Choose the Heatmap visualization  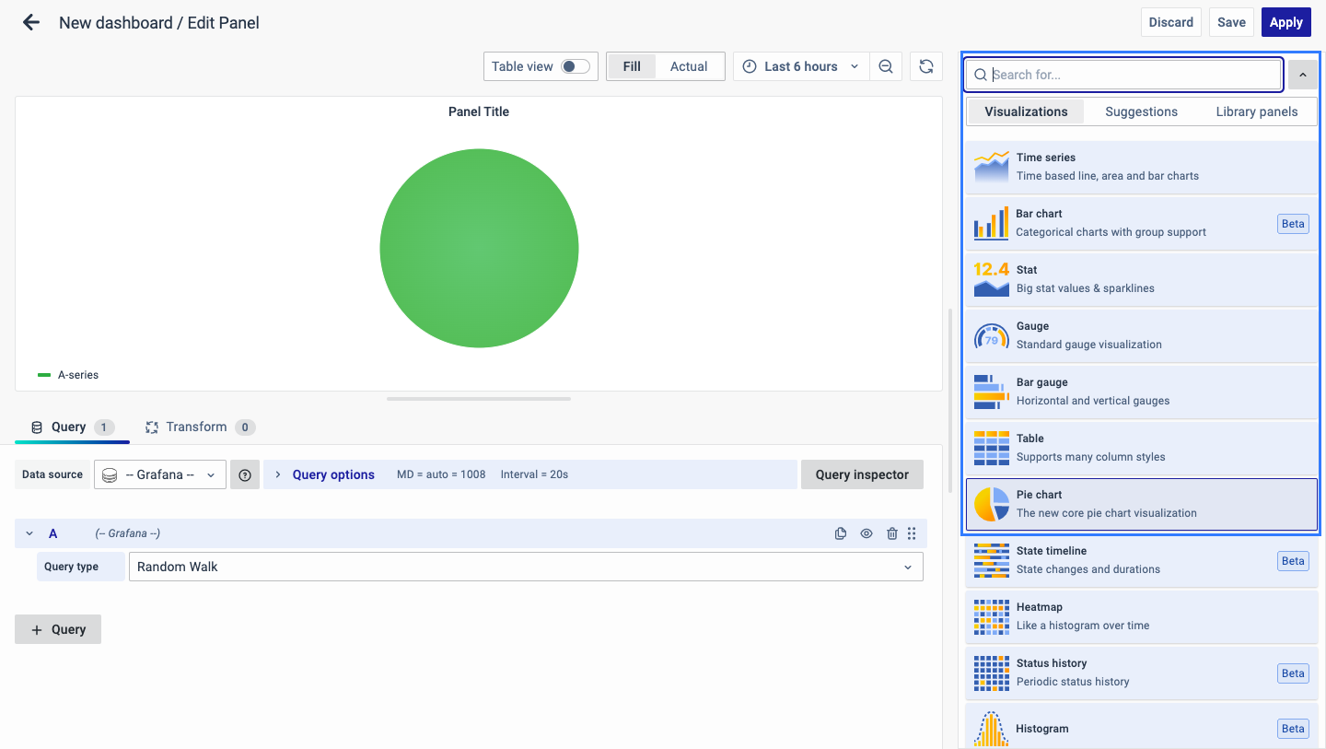pos(1141,616)
